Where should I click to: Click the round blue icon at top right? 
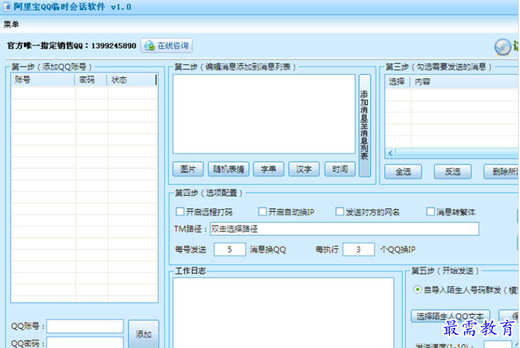tap(502, 47)
